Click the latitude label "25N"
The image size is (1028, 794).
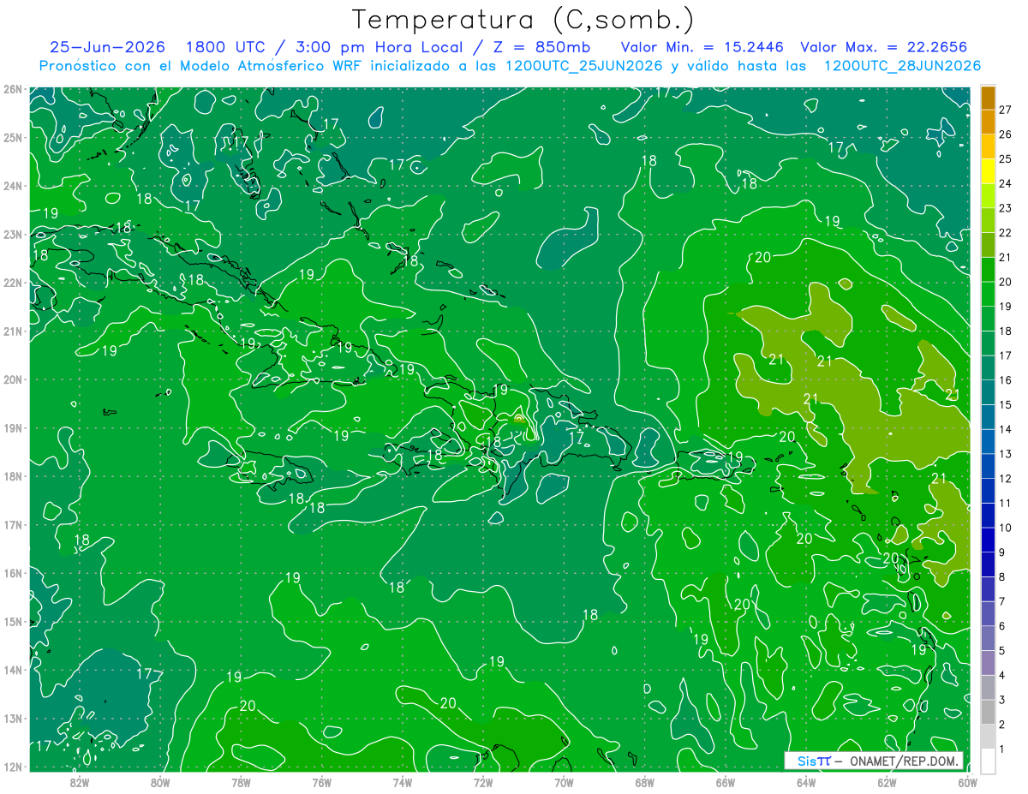click(12, 137)
